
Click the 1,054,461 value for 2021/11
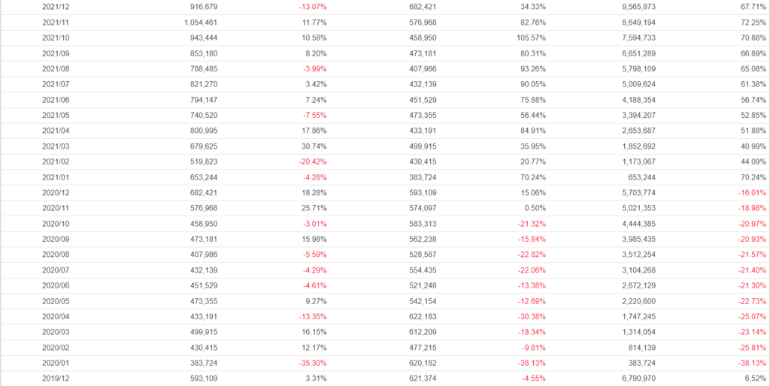click(x=201, y=22)
